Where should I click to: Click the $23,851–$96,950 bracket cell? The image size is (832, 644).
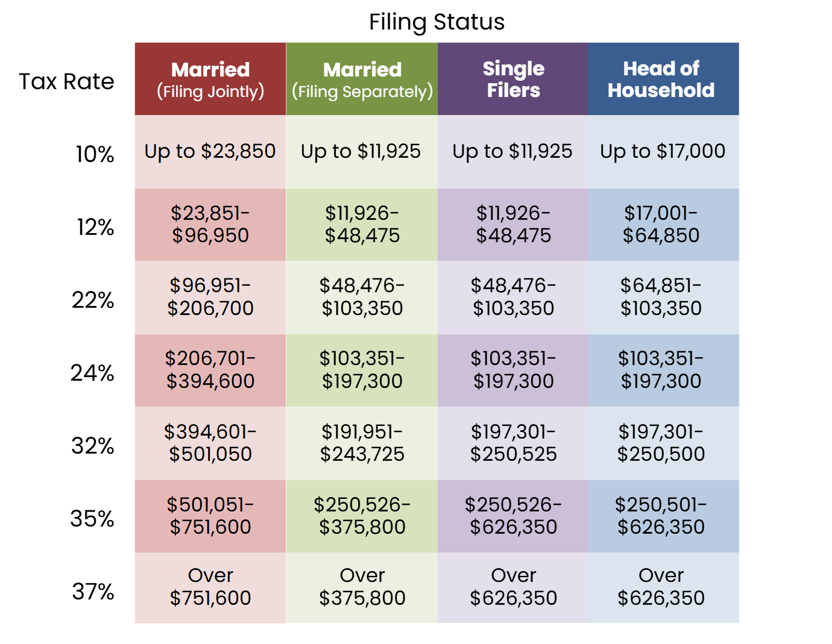(x=210, y=224)
